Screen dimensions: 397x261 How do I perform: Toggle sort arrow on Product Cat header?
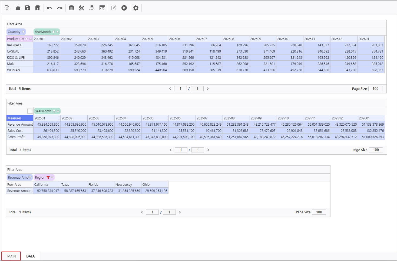pos(30,39)
